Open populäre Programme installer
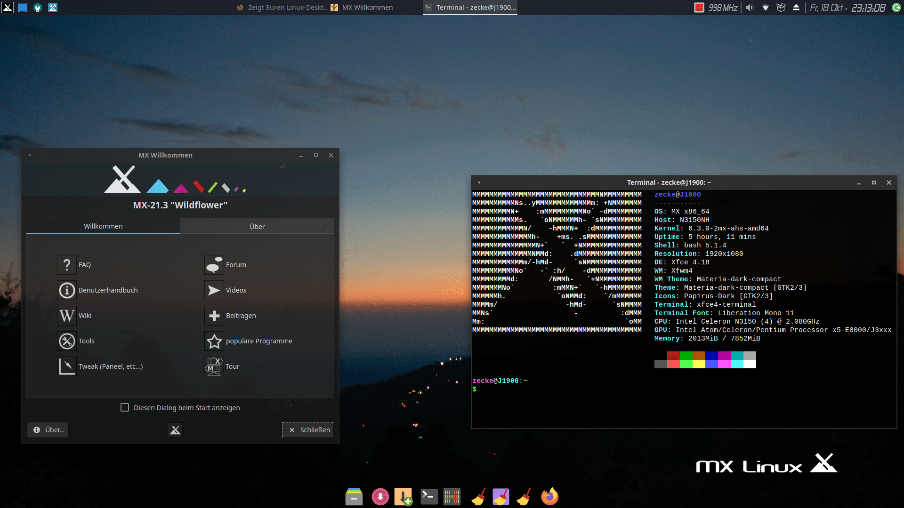This screenshot has height=508, width=904. pyautogui.click(x=249, y=341)
